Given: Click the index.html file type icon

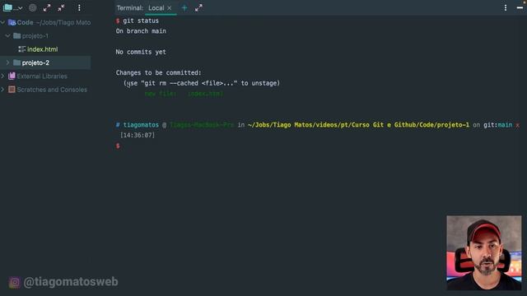Looking at the screenshot, I should pos(22,49).
